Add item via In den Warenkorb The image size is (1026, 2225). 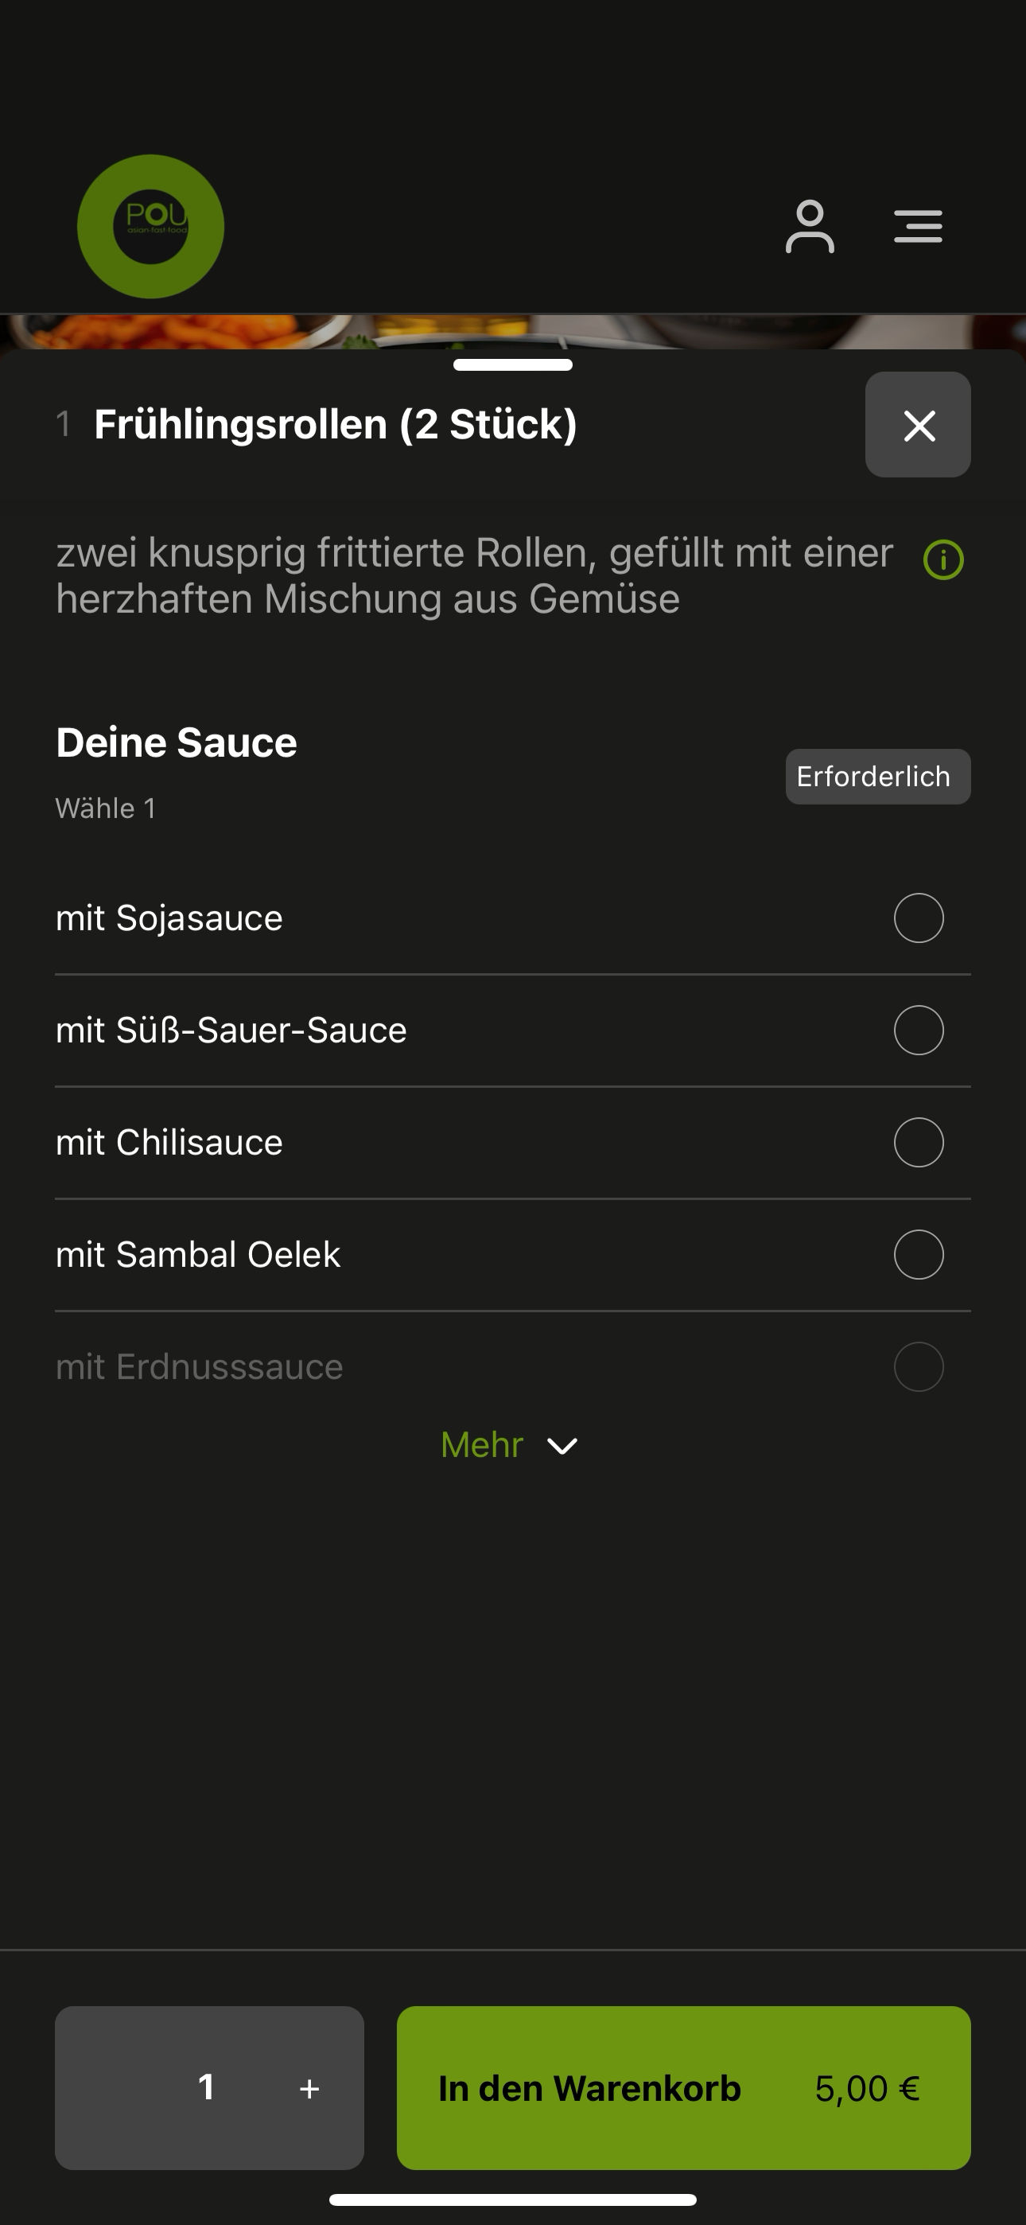point(683,2087)
